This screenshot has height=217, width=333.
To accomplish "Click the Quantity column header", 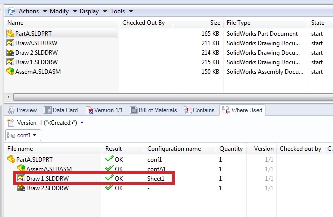I will [231, 149].
